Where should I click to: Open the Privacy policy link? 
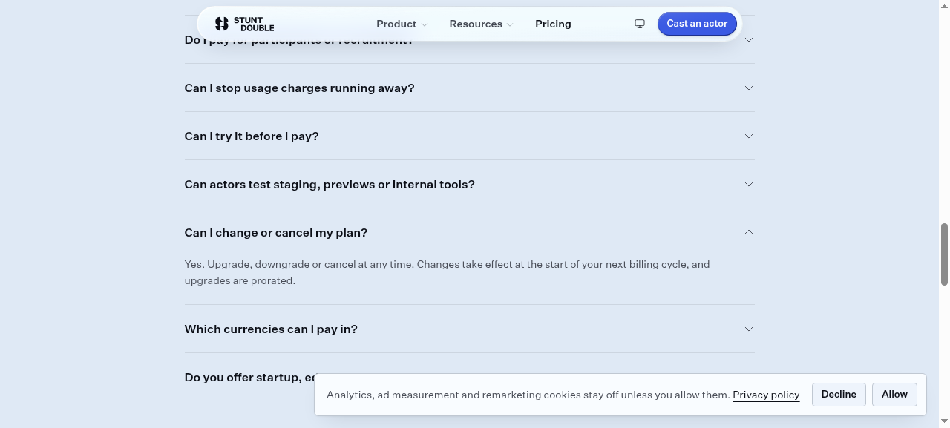coord(766,395)
